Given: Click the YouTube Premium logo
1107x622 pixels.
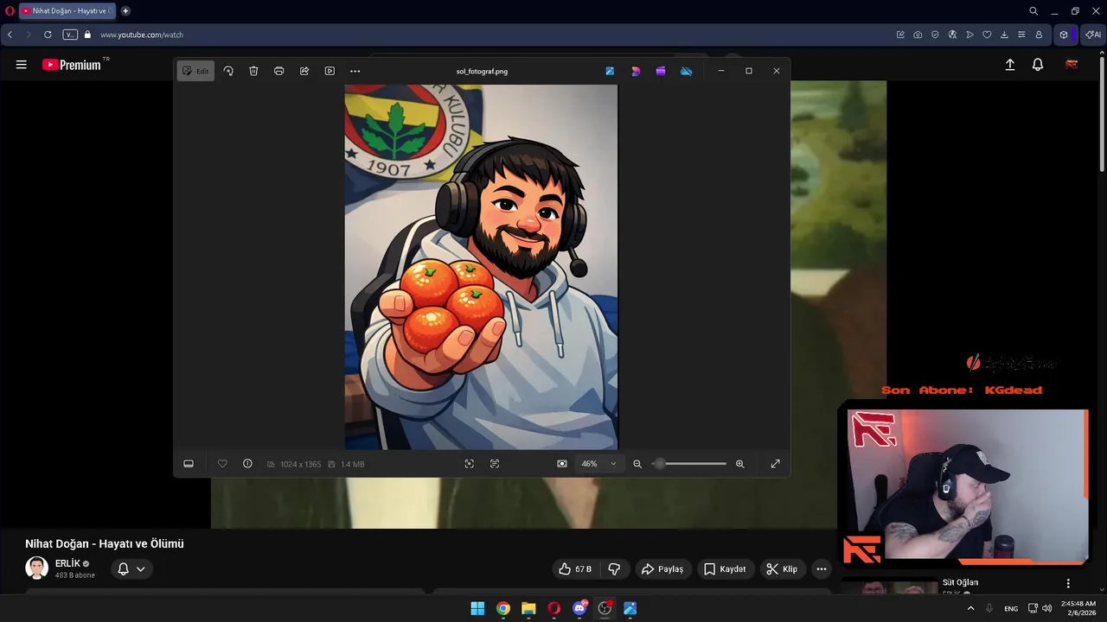Looking at the screenshot, I should tap(72, 65).
